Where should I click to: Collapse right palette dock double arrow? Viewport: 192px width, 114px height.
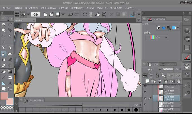point(190,13)
